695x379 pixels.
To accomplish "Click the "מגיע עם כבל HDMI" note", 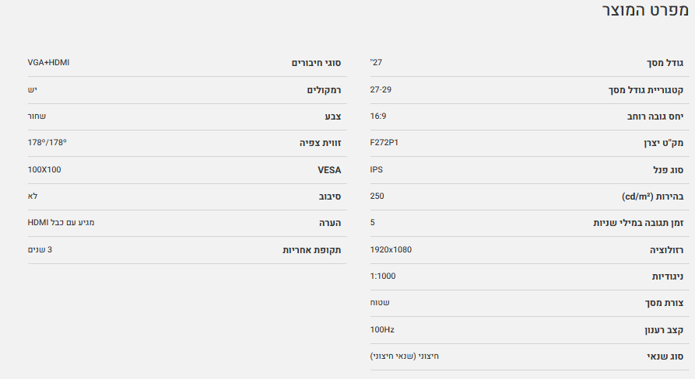I will (x=61, y=223).
